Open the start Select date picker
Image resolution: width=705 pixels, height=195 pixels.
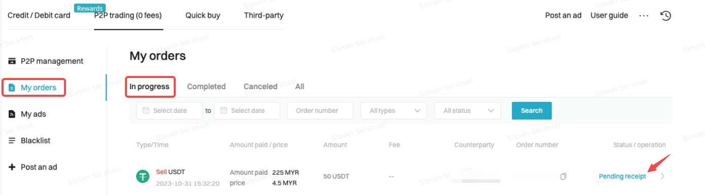(x=170, y=110)
